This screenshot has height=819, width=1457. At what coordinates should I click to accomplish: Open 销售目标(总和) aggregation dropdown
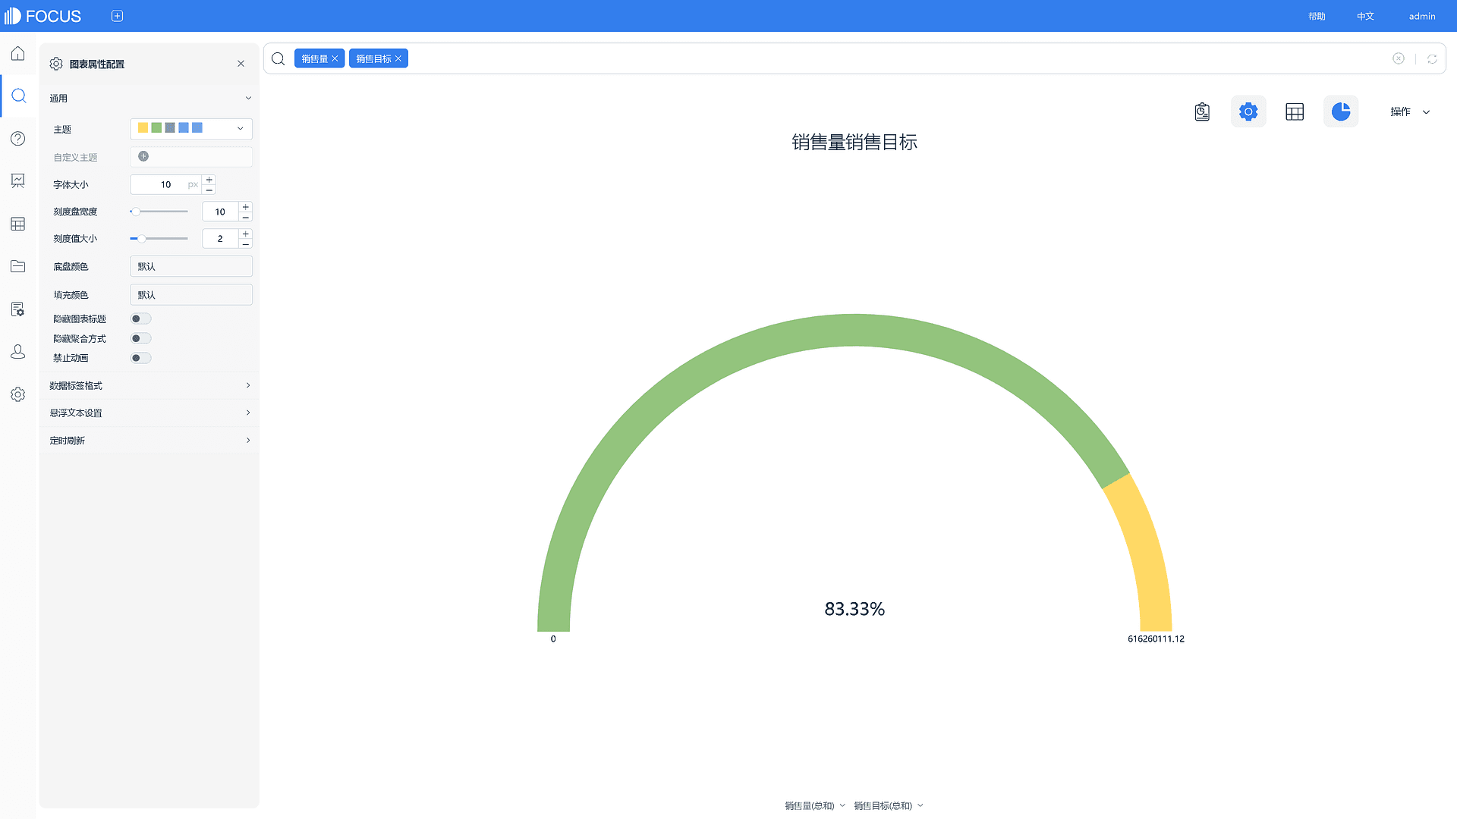tap(889, 805)
